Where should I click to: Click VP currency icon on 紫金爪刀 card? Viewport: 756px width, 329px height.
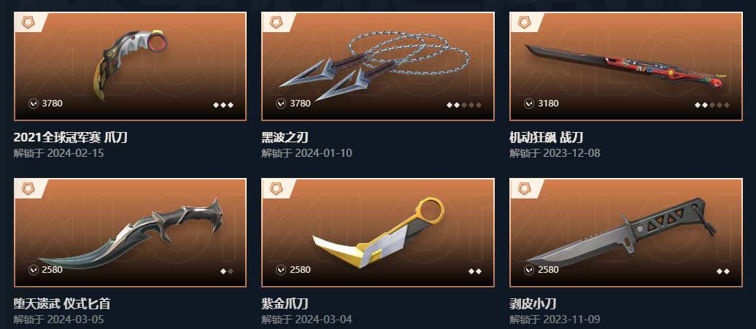click(x=281, y=270)
